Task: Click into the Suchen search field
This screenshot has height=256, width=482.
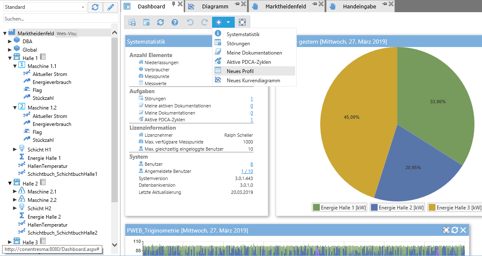Action: 59,18
